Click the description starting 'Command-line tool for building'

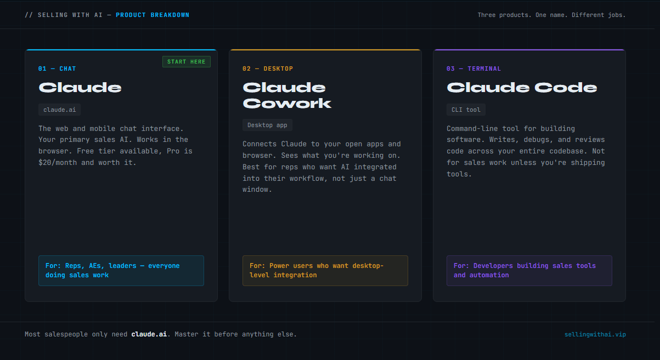(x=526, y=151)
